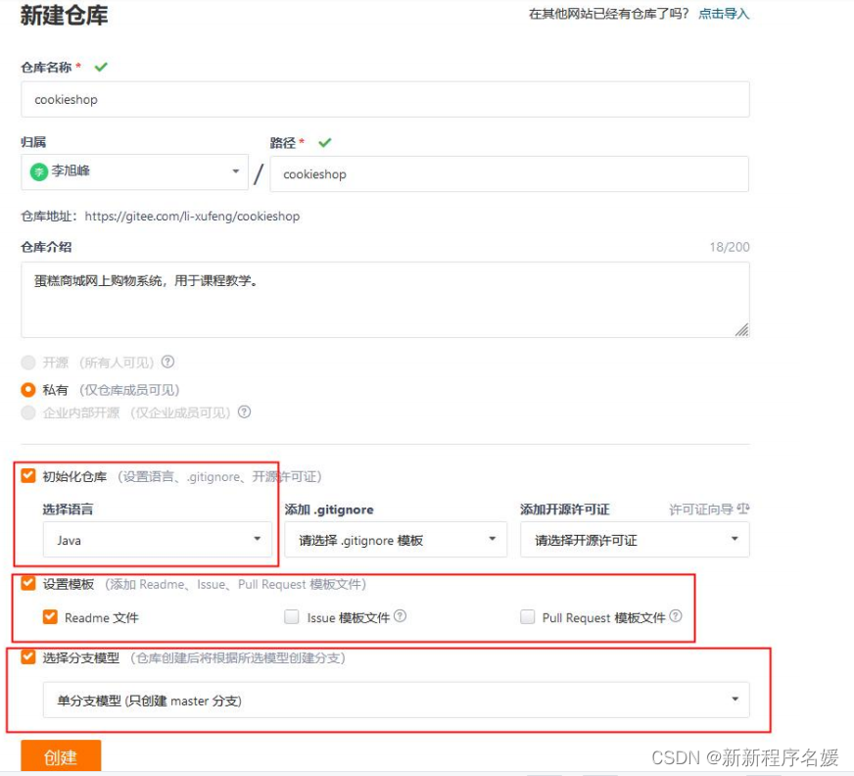The image size is (854, 776).
Task: Click the 路径 input field
Action: point(509,173)
